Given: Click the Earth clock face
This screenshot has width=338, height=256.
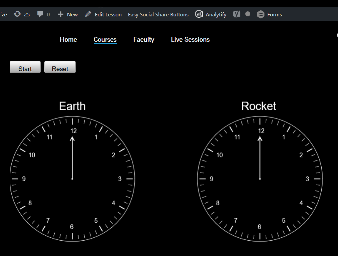Looking at the screenshot, I should 72,179.
